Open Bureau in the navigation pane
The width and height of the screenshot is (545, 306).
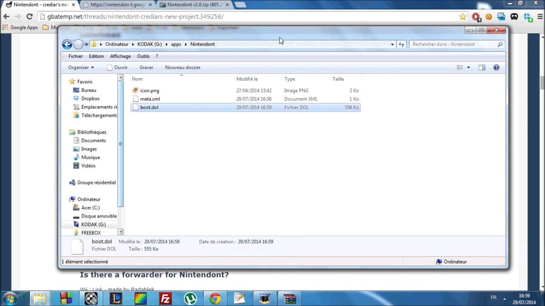coord(89,90)
